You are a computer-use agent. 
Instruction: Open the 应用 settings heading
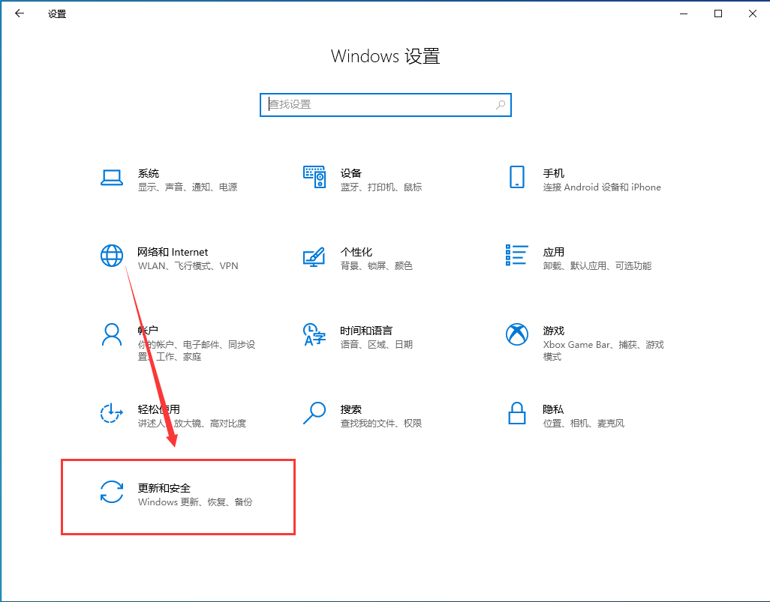click(553, 252)
